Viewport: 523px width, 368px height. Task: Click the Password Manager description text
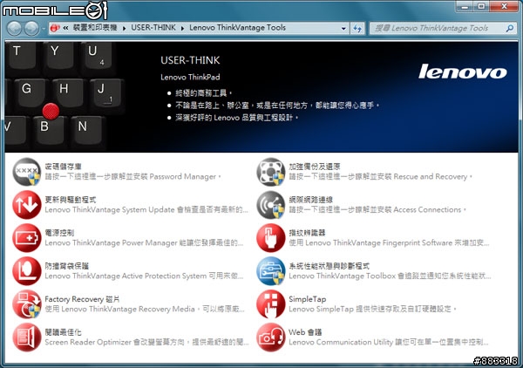coord(133,176)
